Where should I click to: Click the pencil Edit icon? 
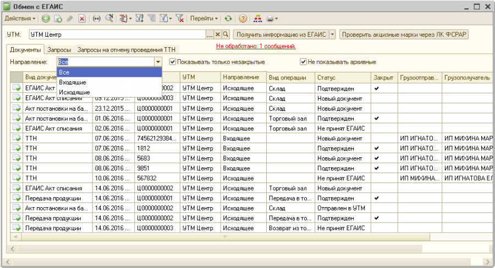point(70,19)
